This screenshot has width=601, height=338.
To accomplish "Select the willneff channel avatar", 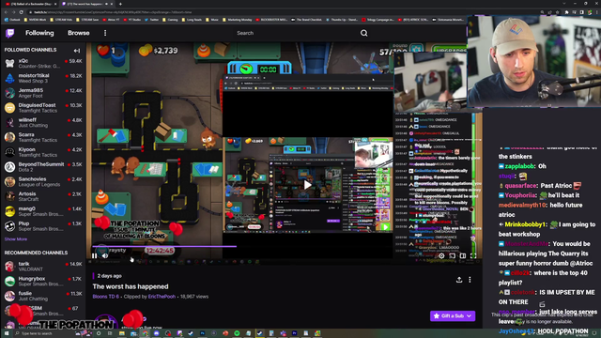I will tap(9, 123).
